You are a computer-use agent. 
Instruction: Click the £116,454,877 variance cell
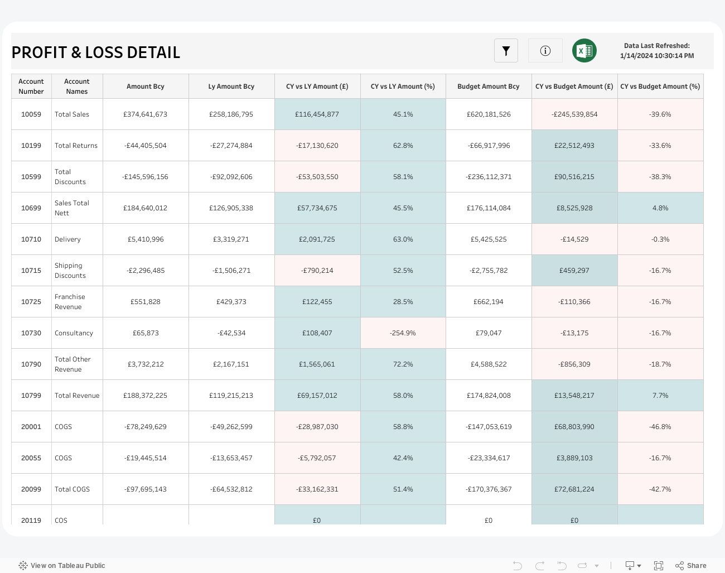[x=317, y=114]
